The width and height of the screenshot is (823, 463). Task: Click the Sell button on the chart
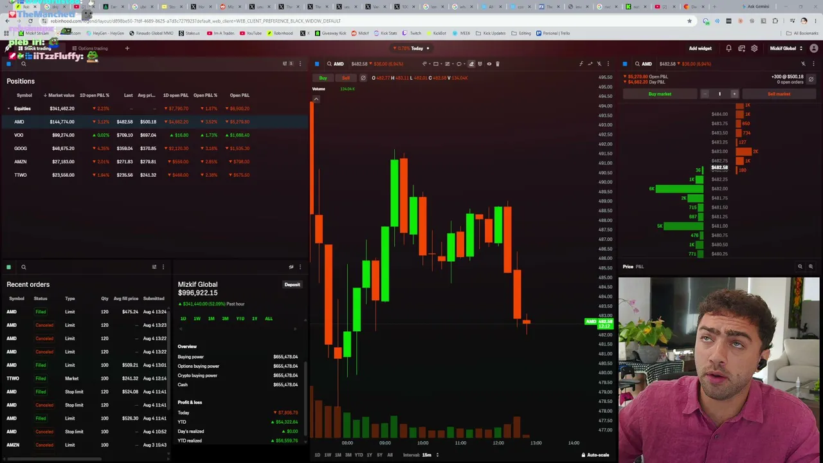point(346,78)
